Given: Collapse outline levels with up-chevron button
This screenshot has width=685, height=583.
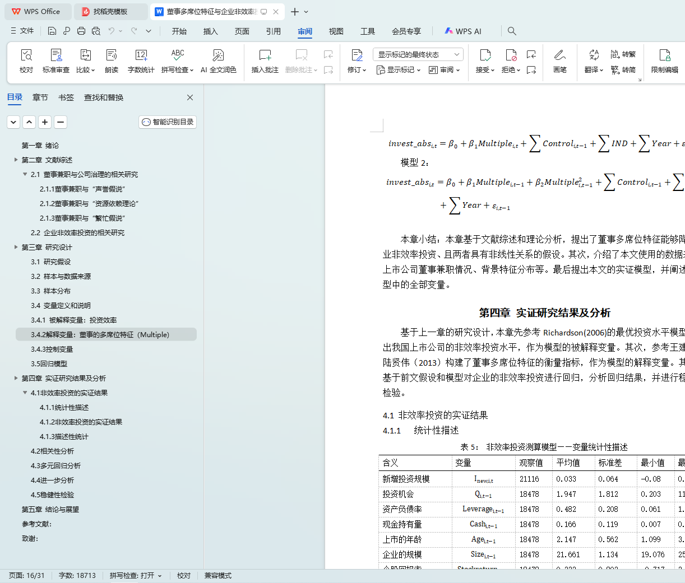Looking at the screenshot, I should click(x=29, y=122).
